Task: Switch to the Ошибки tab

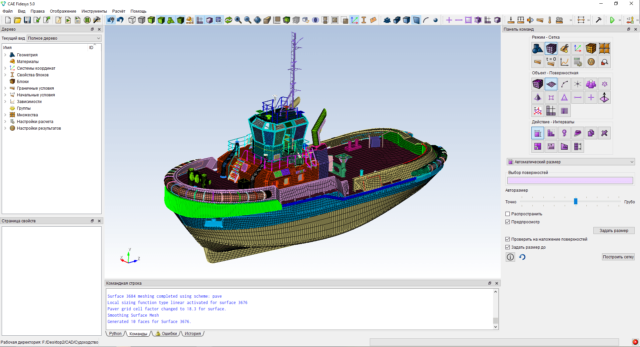Action: [166, 334]
